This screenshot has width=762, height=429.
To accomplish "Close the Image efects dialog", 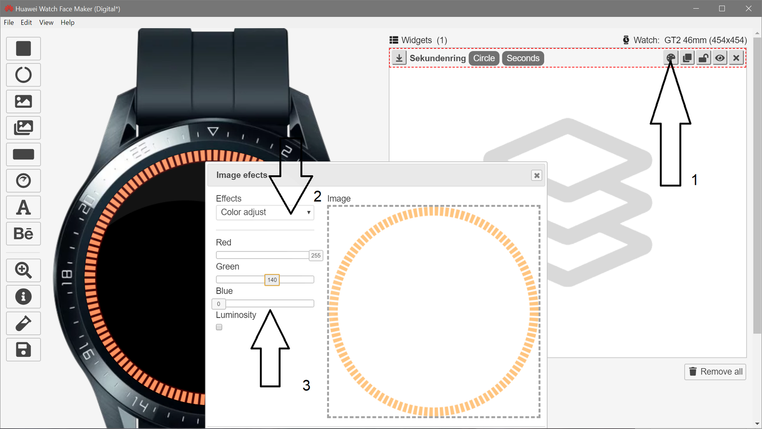I will pyautogui.click(x=537, y=175).
